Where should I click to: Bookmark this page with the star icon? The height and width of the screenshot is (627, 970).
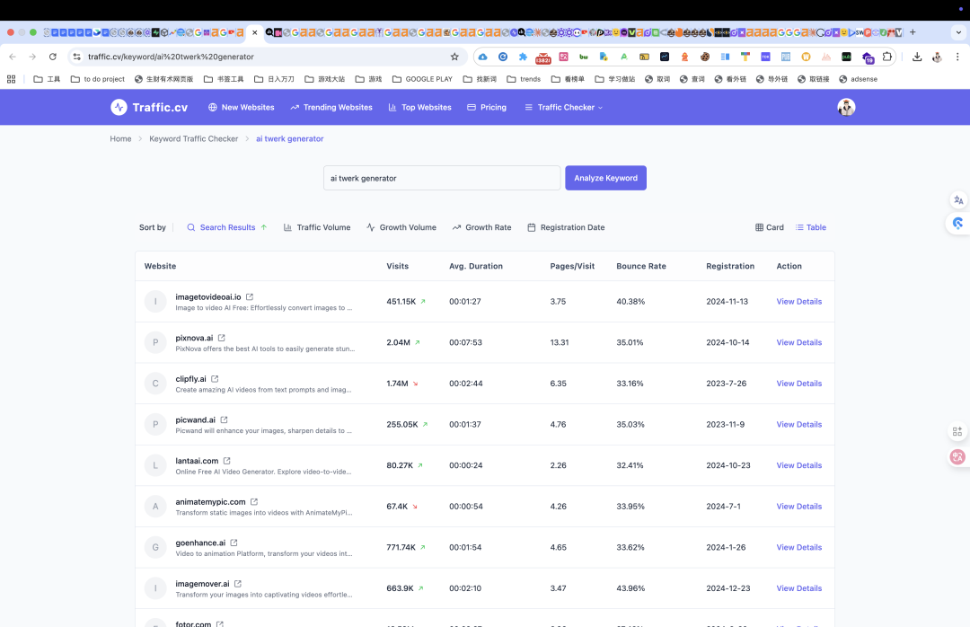[x=454, y=57]
